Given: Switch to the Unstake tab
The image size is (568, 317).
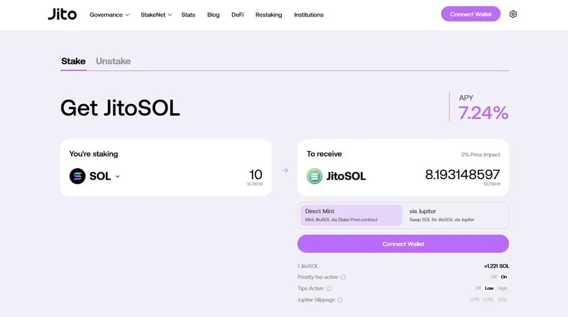Looking at the screenshot, I should pyautogui.click(x=113, y=61).
